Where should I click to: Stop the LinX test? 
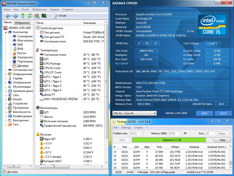222,139
